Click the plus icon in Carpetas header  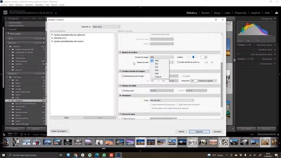pos(44,29)
